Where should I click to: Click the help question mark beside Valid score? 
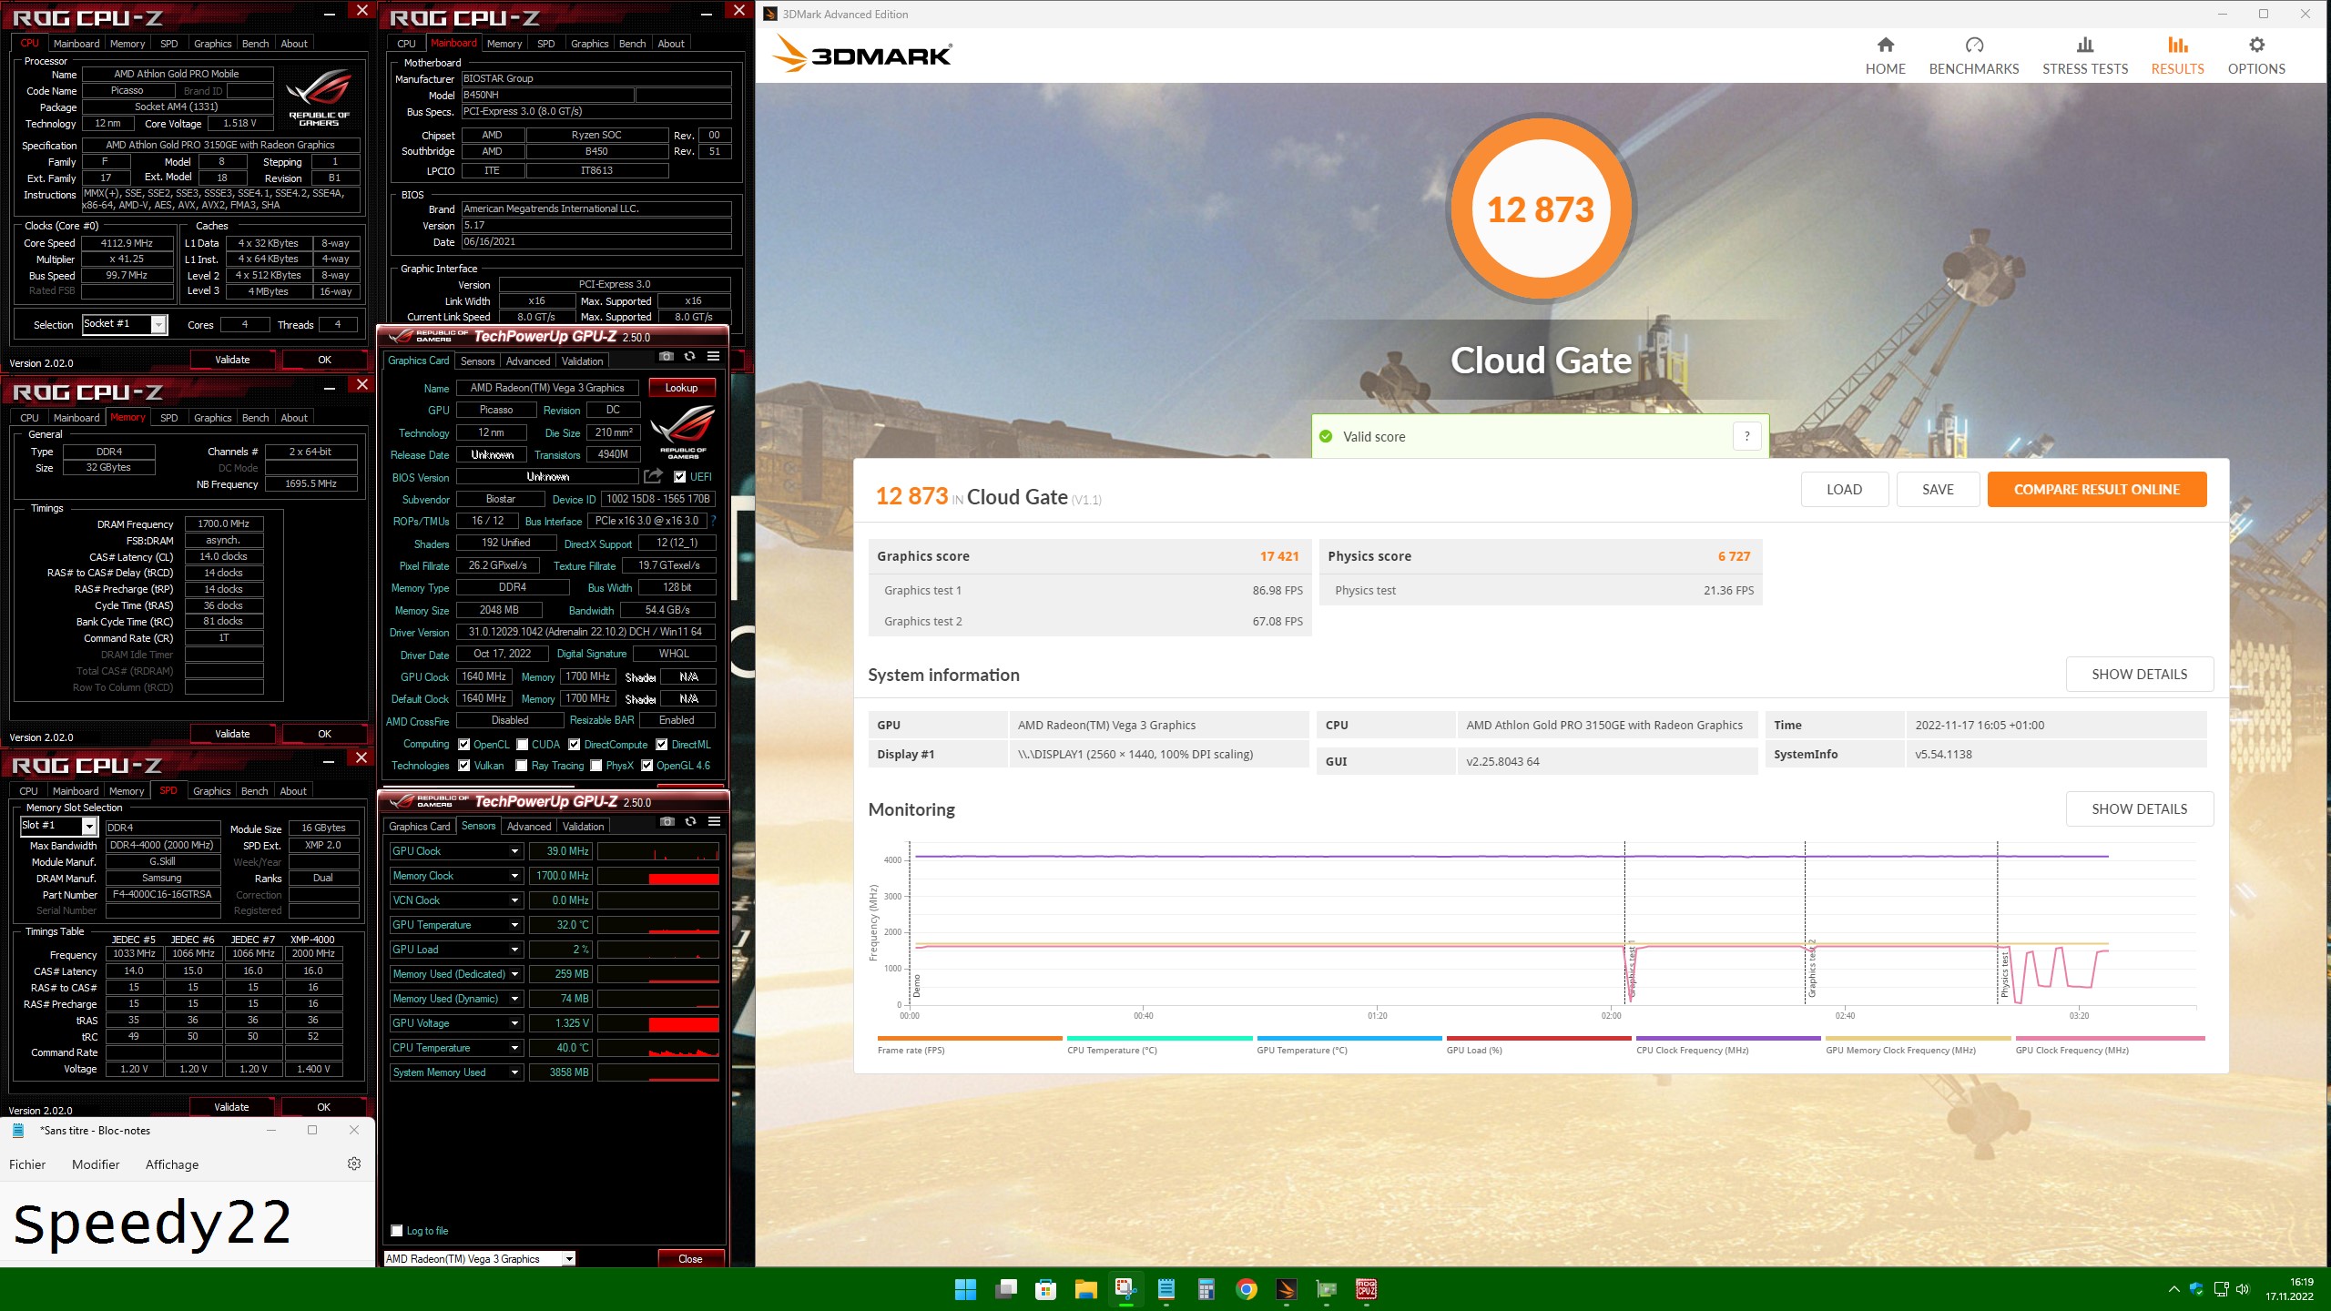1746,436
